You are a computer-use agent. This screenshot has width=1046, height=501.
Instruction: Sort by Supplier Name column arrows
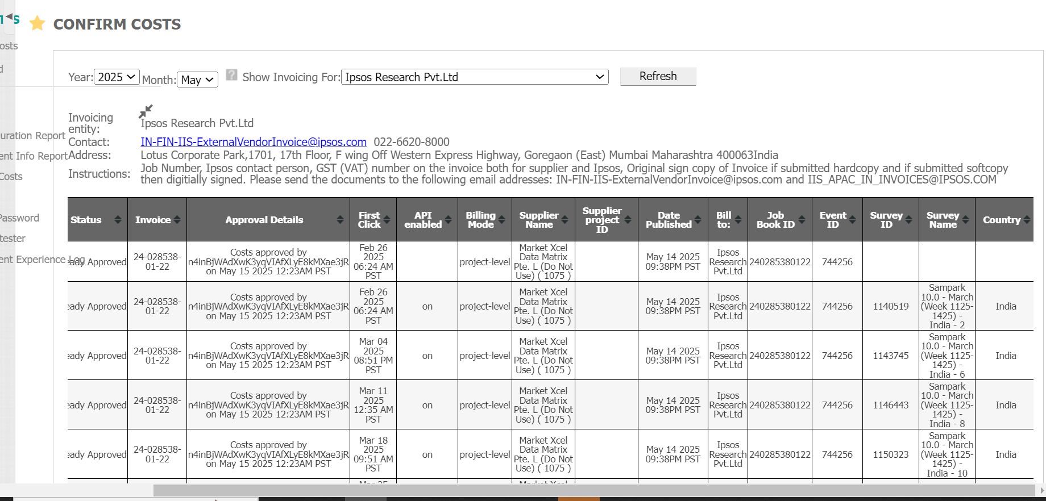[x=564, y=220]
